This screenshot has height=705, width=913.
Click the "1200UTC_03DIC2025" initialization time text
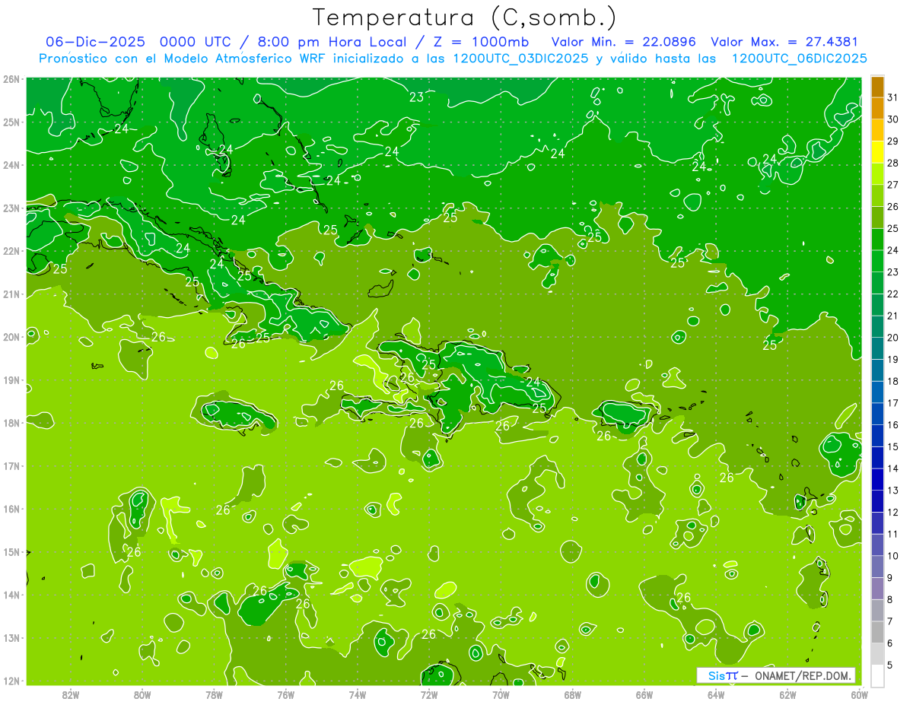(519, 59)
